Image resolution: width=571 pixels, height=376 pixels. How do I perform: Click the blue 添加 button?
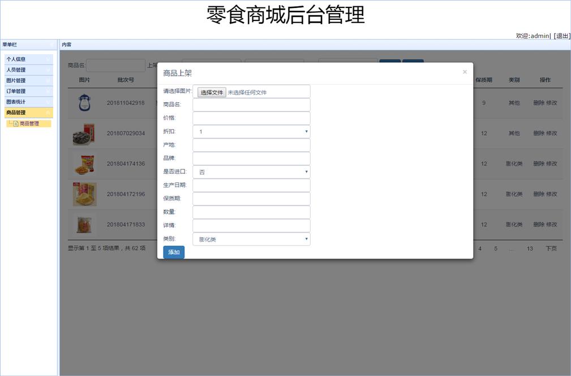[174, 252]
